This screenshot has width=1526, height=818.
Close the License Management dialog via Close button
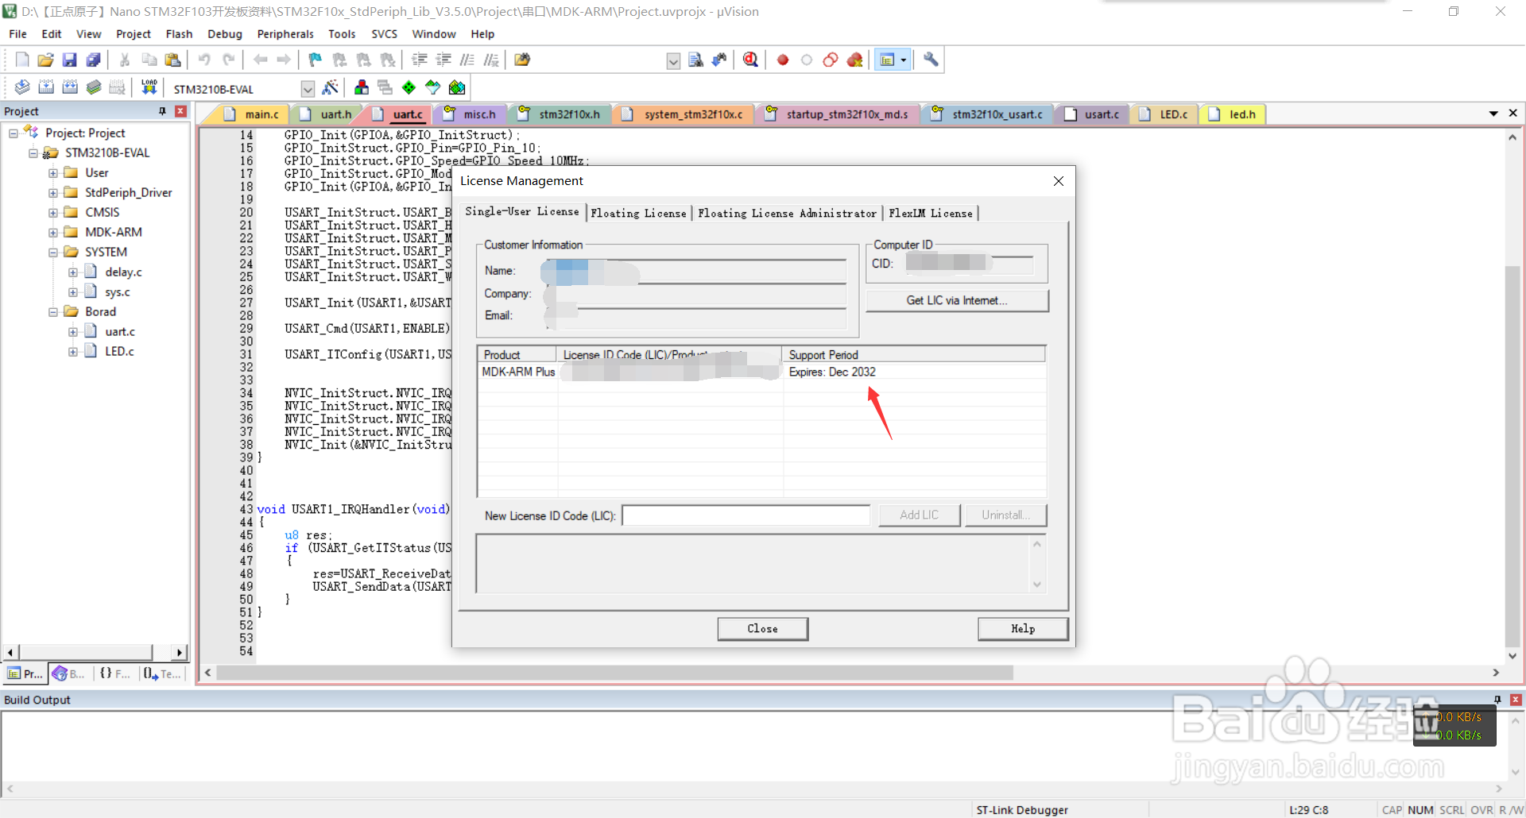click(763, 629)
